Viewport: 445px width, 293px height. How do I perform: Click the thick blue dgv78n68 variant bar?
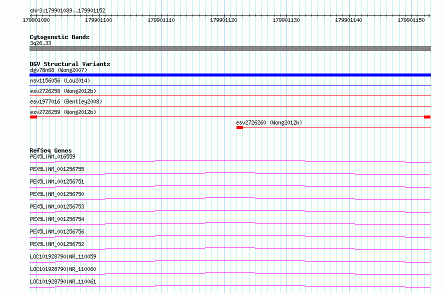230,75
